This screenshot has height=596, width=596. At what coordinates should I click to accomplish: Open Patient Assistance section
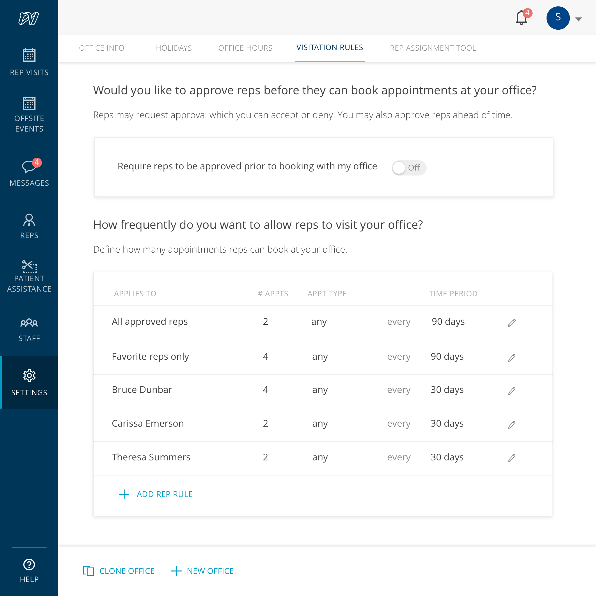[x=29, y=276]
